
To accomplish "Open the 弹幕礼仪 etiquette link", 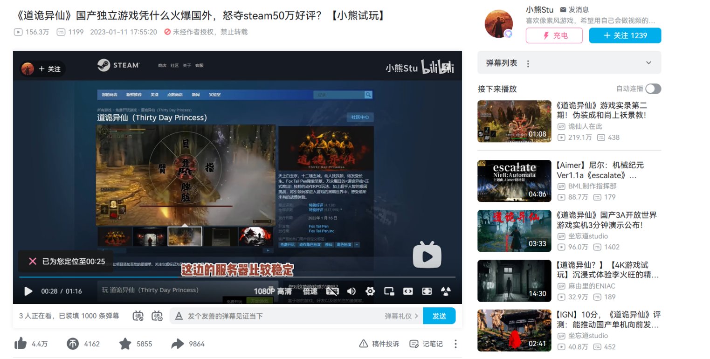I will pyautogui.click(x=400, y=316).
